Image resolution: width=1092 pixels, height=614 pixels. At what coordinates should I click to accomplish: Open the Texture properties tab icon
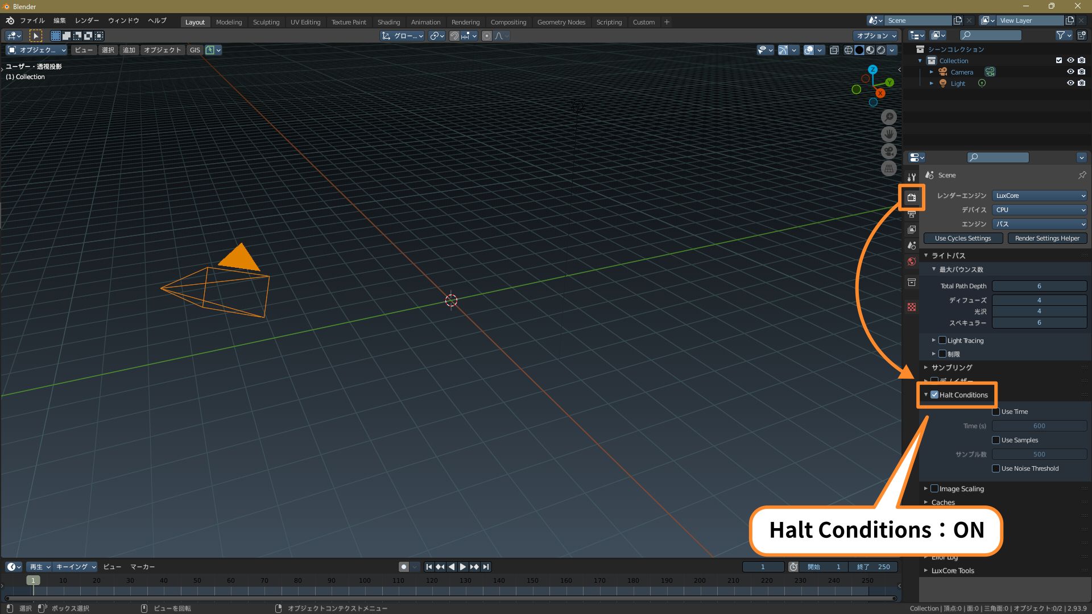point(912,307)
